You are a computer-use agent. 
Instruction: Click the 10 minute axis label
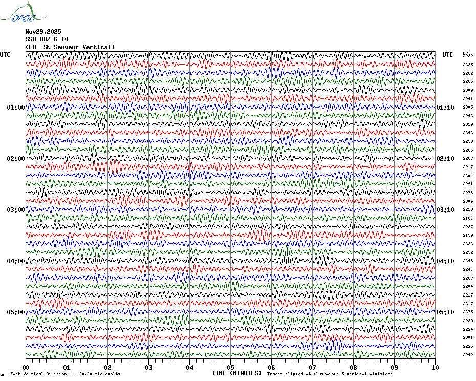coord(436,368)
